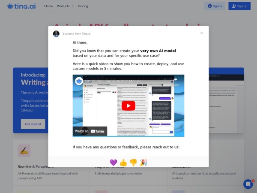Expand the Products dropdown menu
This screenshot has width=257, height=193.
tap(65, 6)
